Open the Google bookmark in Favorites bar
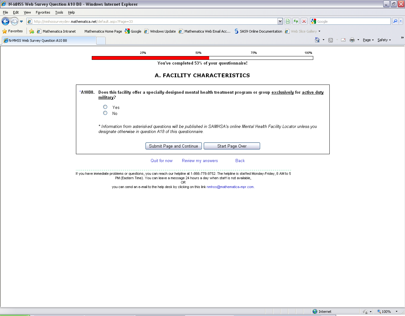Screen dimensions: 405x316 [x=133, y=31]
